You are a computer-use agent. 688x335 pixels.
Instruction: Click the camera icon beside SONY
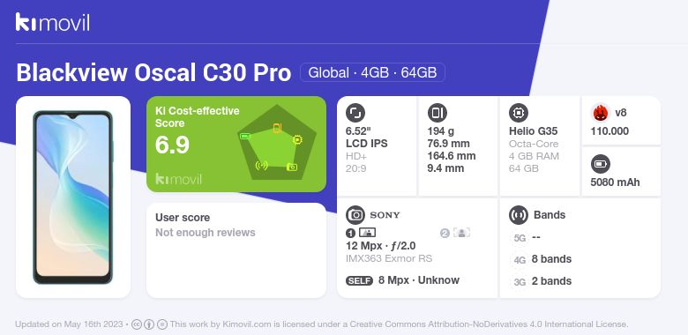pyautogui.click(x=355, y=215)
